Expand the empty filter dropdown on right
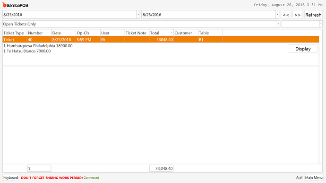This screenshot has width=326, height=183. [x=321, y=24]
